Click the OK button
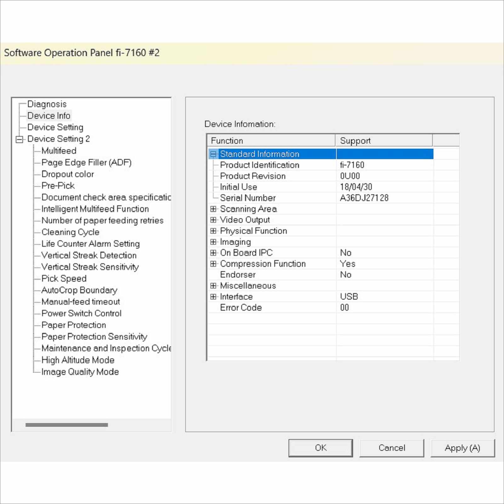This screenshot has width=504, height=504. (x=321, y=448)
